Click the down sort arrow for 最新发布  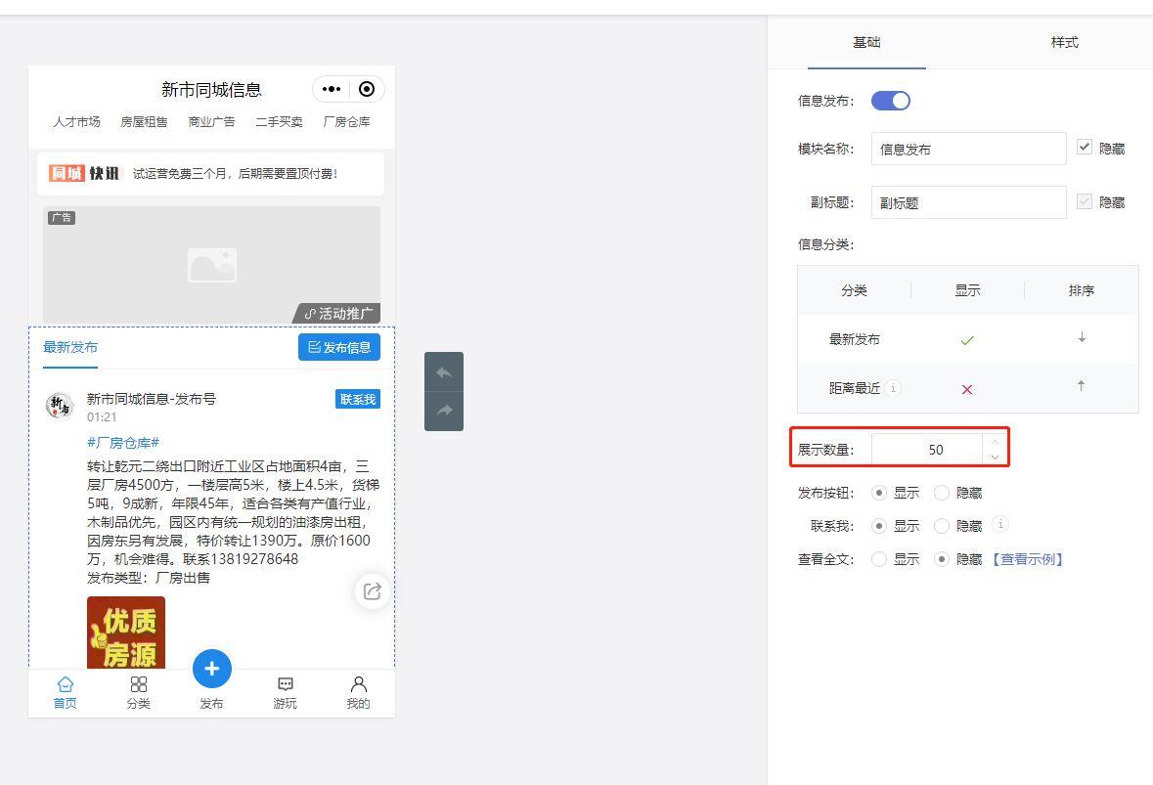click(1081, 339)
